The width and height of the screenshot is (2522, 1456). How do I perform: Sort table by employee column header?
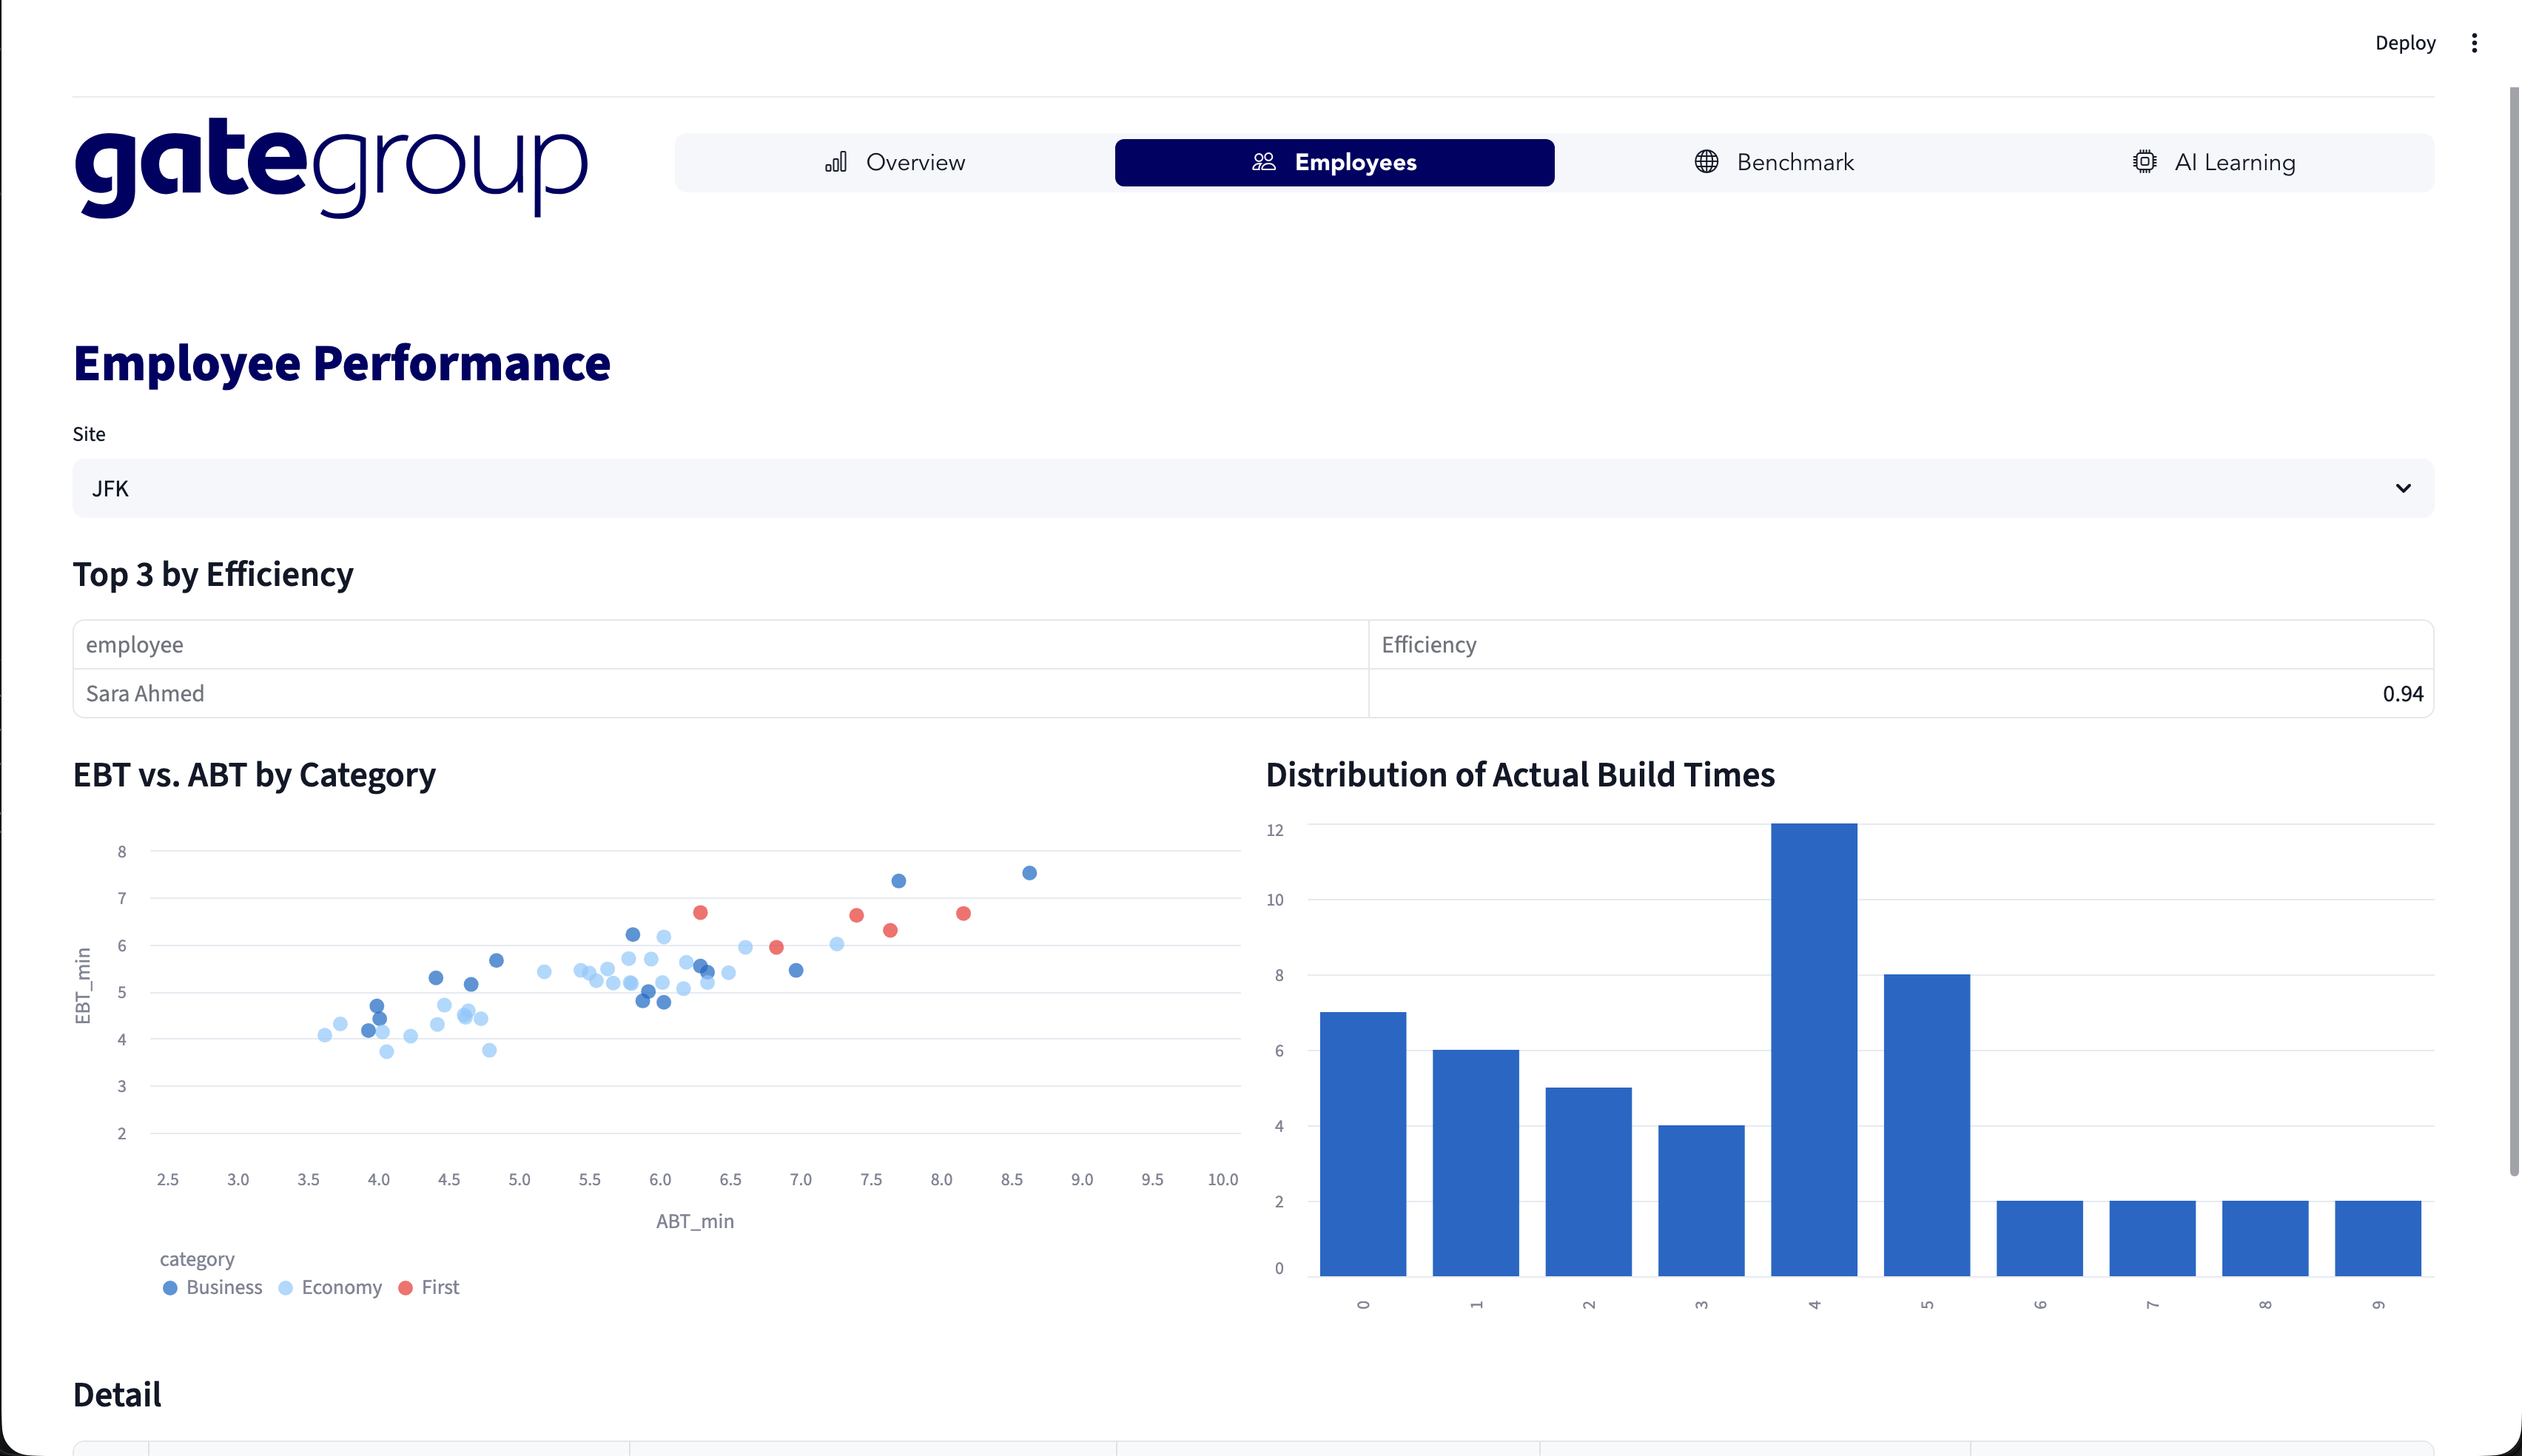point(135,645)
